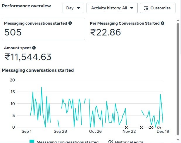Click the ₹22.86 cost value
This screenshot has height=143, width=181.
point(105,32)
